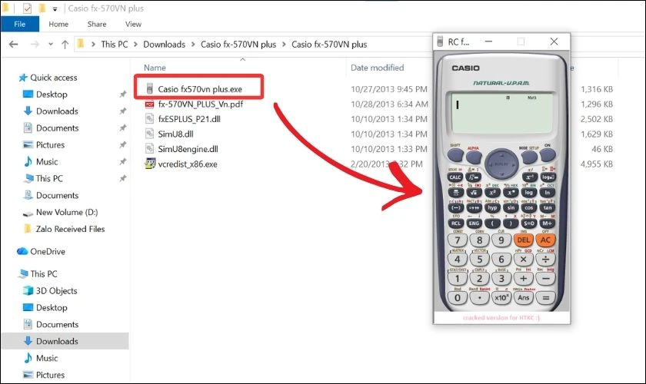This screenshot has width=646, height=384.
Task: Click This PC in the address bar
Action: pyautogui.click(x=115, y=44)
